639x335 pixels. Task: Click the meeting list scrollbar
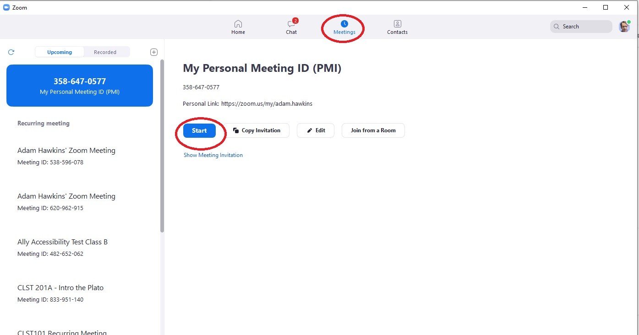tap(162, 146)
